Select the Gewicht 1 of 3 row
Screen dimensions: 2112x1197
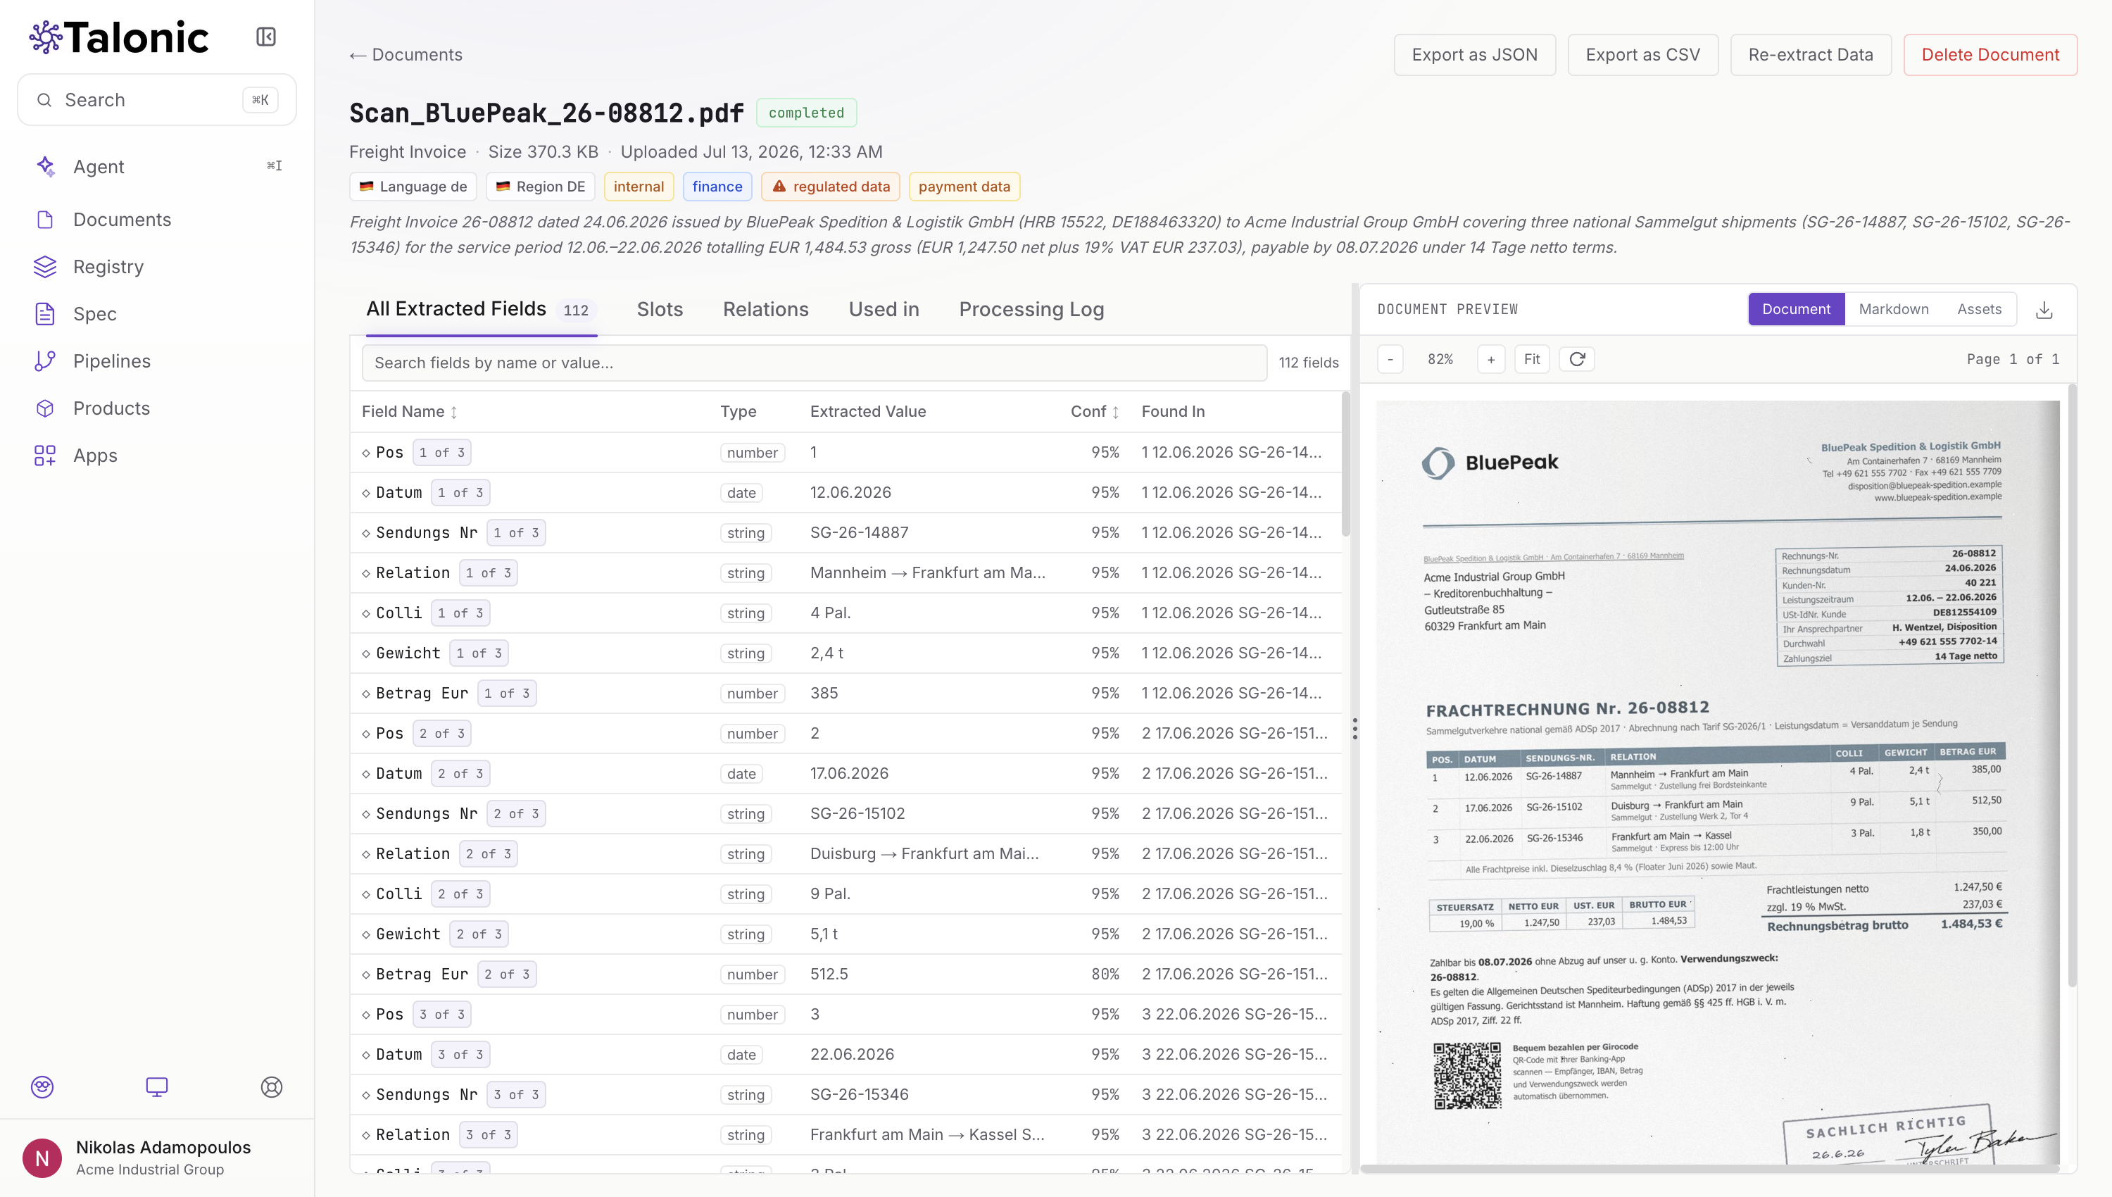tap(846, 653)
